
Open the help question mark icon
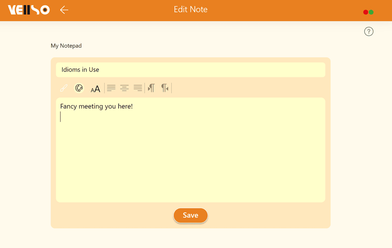pyautogui.click(x=369, y=32)
